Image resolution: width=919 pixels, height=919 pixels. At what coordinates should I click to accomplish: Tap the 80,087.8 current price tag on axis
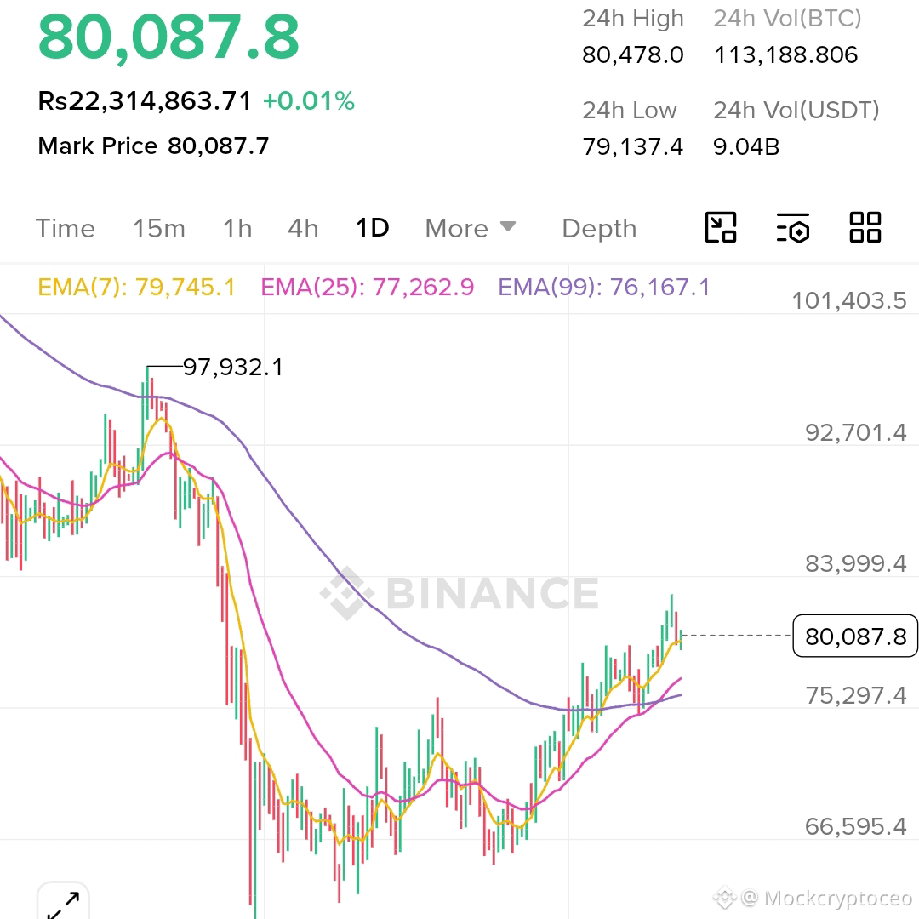coord(855,636)
